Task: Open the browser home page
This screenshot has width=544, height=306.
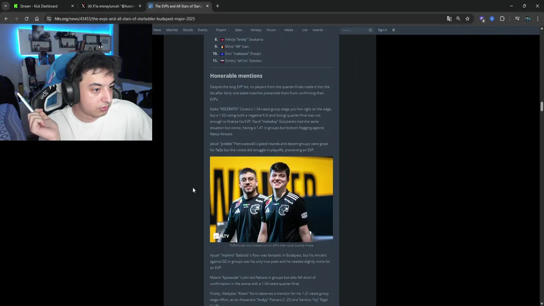Action: click(37, 19)
